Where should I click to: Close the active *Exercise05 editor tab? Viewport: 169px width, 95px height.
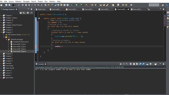tap(128, 9)
